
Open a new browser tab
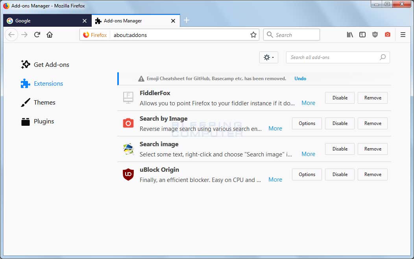pyautogui.click(x=186, y=20)
